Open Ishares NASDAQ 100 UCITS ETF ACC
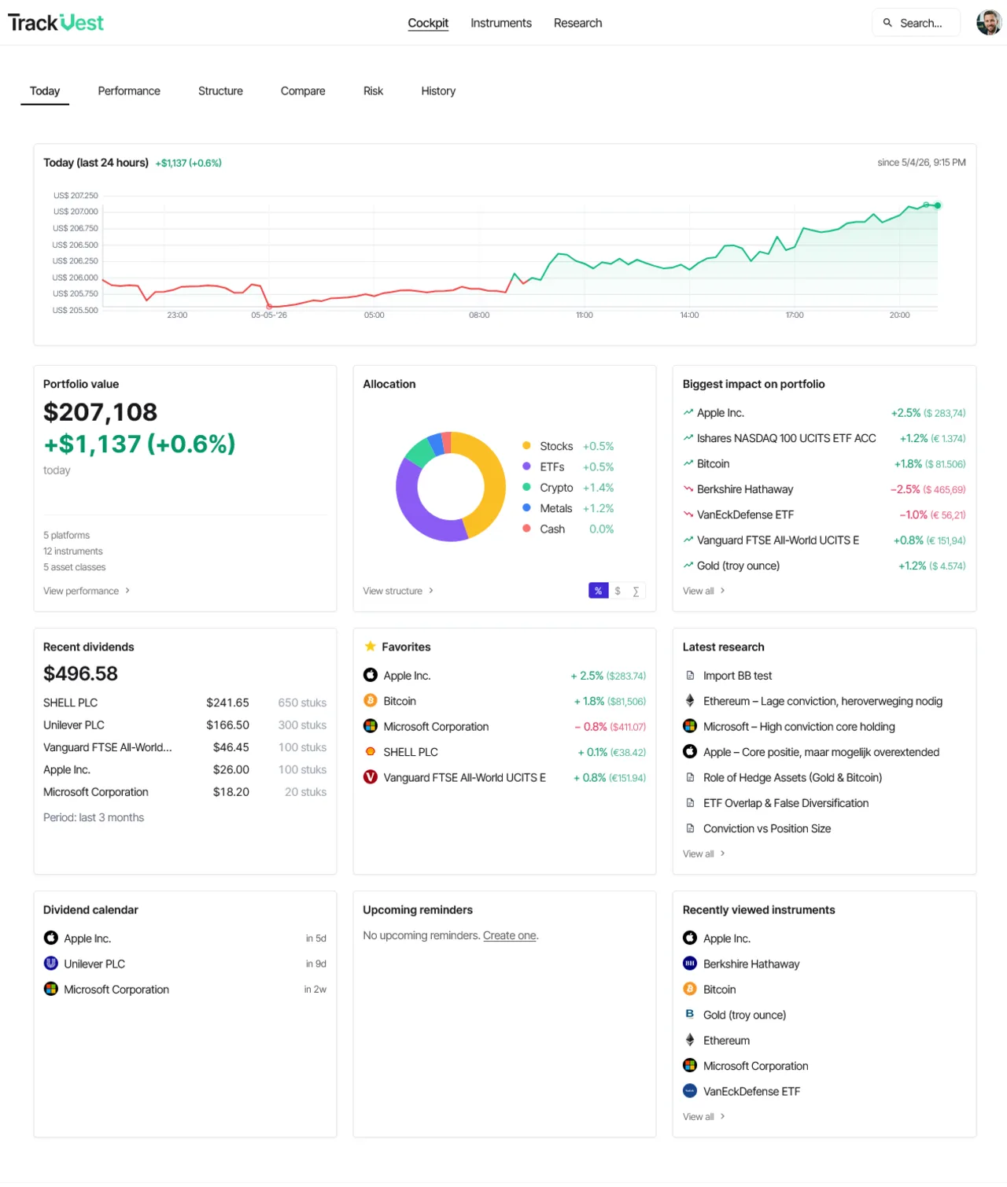Viewport: 1007px width, 1187px height. pos(824,438)
